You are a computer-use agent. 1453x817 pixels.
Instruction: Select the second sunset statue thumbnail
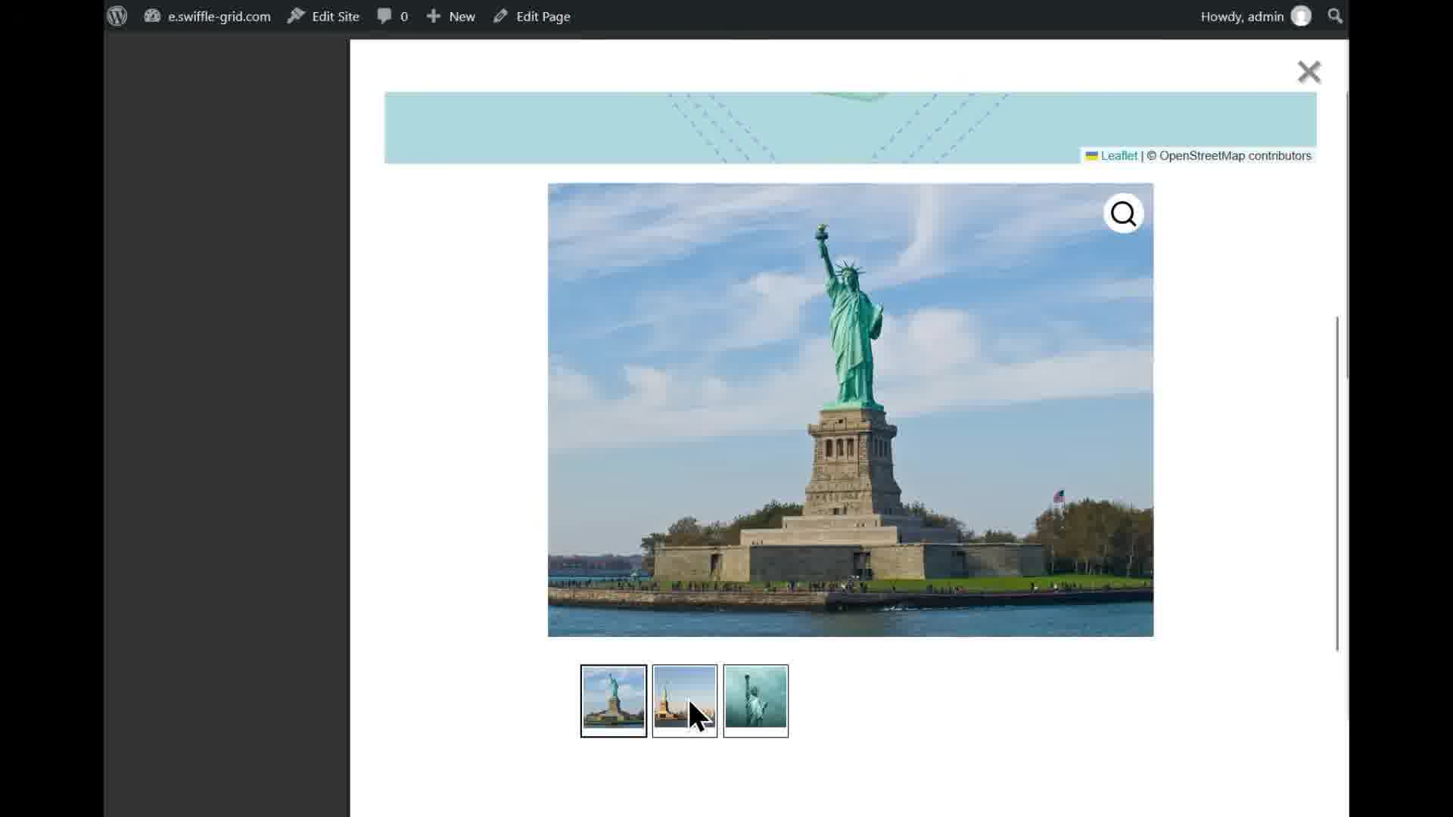pos(685,701)
